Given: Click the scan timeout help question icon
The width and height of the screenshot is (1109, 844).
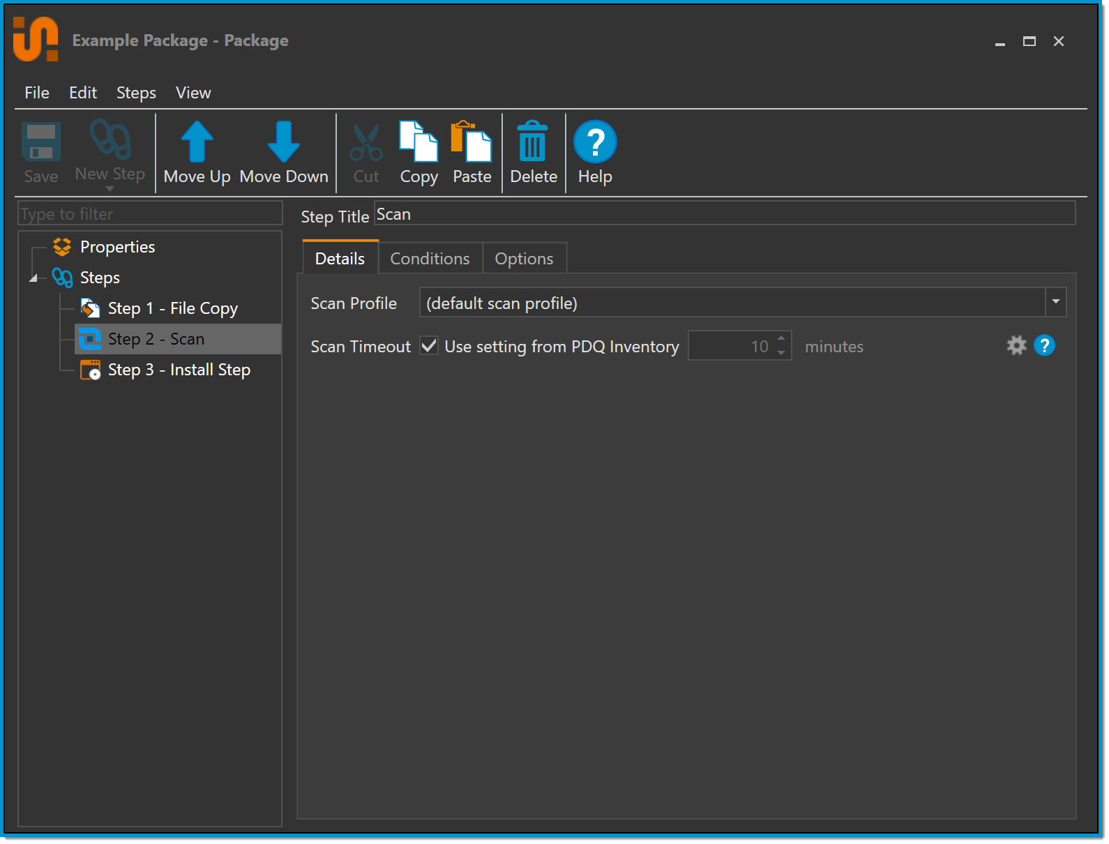Looking at the screenshot, I should pyautogui.click(x=1044, y=345).
